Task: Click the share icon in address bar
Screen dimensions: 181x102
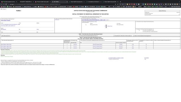Action: click(115, 4)
